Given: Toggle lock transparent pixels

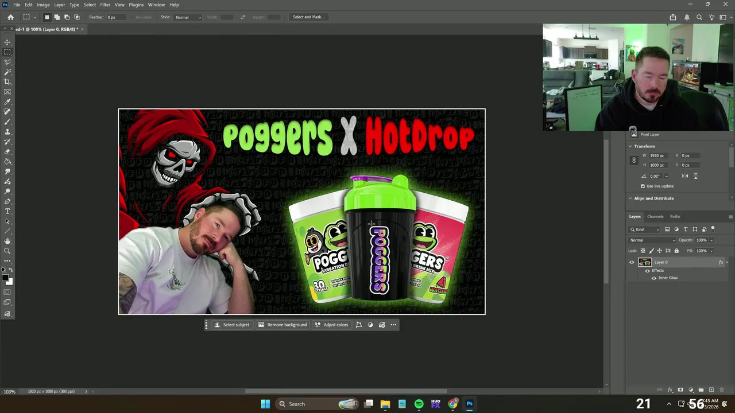Looking at the screenshot, I should coord(643,251).
